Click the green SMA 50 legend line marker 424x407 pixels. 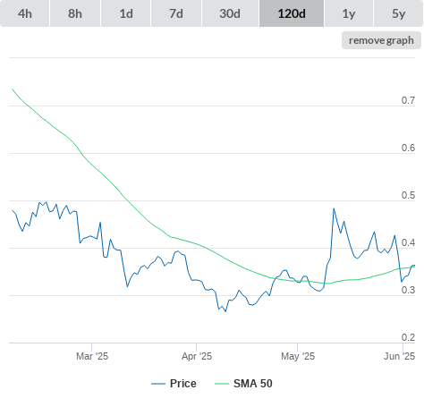pos(222,384)
